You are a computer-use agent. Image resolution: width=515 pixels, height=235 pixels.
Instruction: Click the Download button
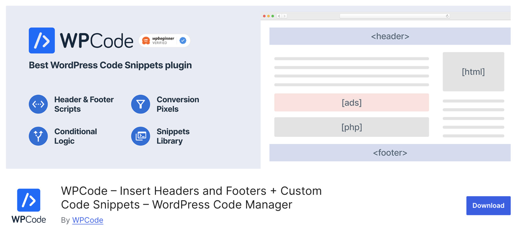click(488, 206)
